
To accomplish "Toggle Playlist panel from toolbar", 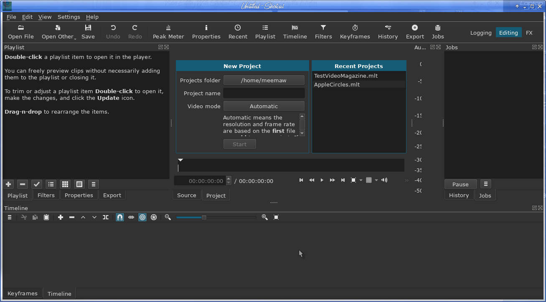I will [x=265, y=32].
